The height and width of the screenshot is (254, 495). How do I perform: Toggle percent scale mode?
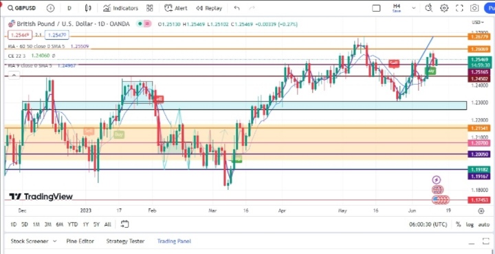coord(459,224)
